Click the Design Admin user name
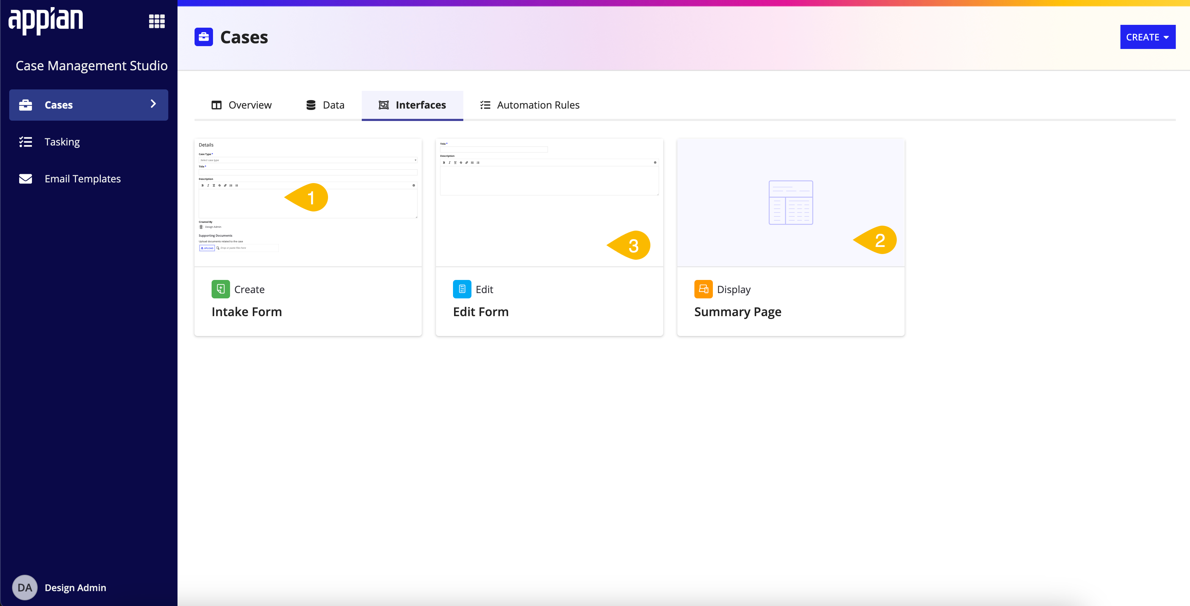Image resolution: width=1190 pixels, height=606 pixels. click(x=75, y=588)
